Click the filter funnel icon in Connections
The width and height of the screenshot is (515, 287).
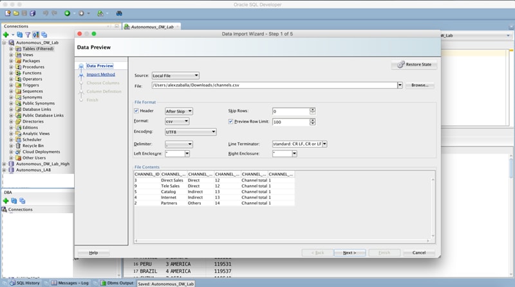coord(28,35)
